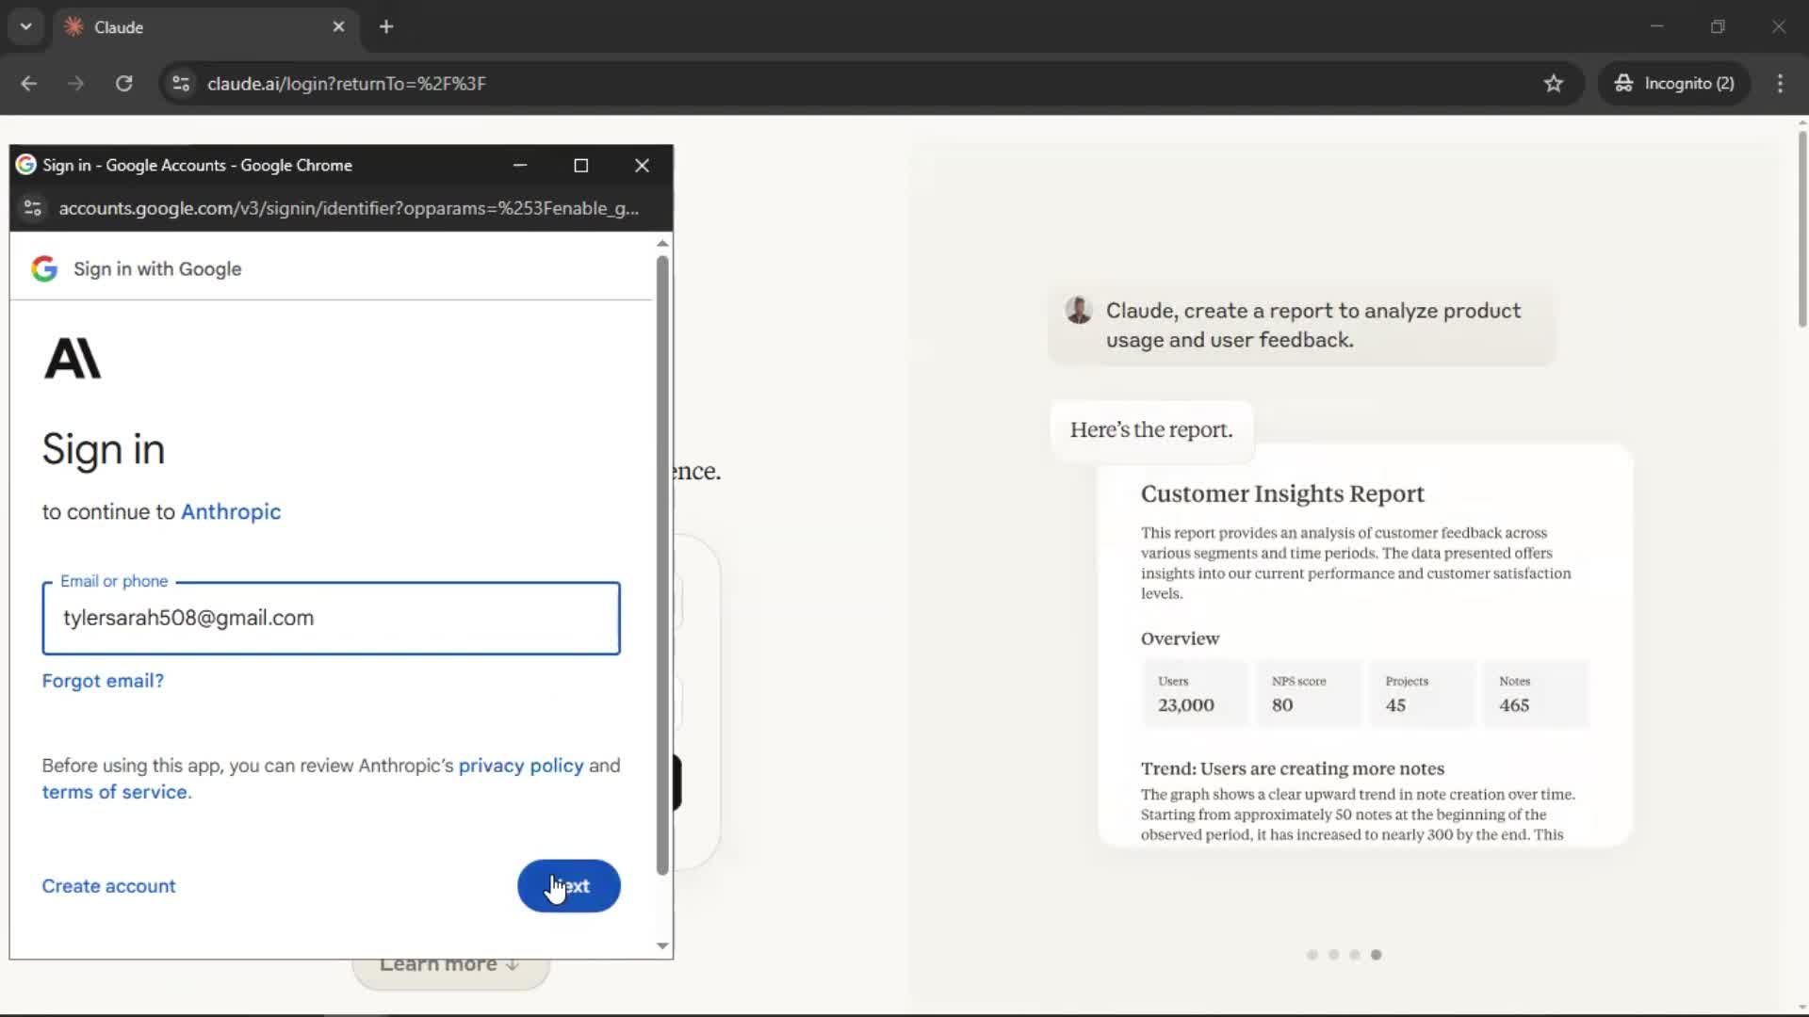The width and height of the screenshot is (1809, 1017).
Task: Click site info icon beside claude.ai URL
Action: pyautogui.click(x=181, y=83)
